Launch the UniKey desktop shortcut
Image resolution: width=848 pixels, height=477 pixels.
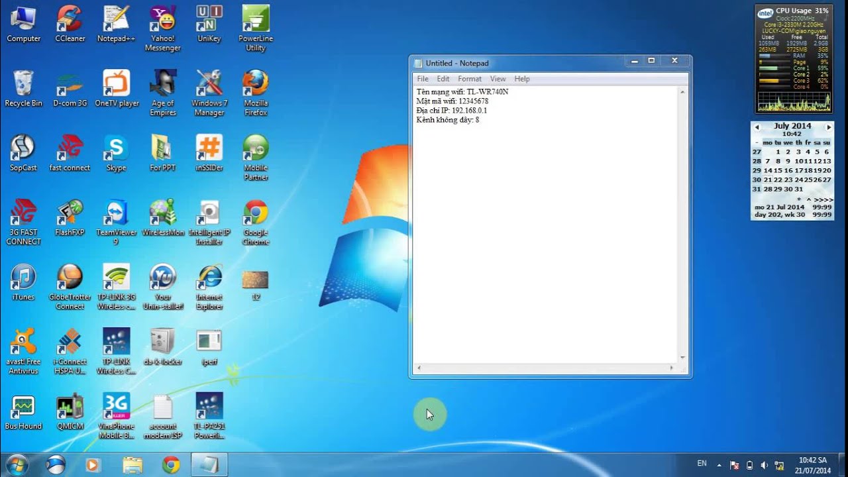(x=209, y=25)
